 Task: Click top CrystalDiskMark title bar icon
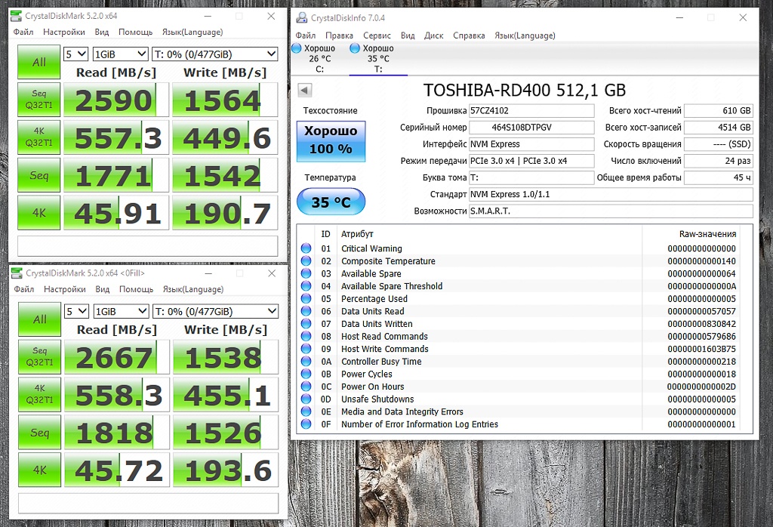click(x=17, y=16)
